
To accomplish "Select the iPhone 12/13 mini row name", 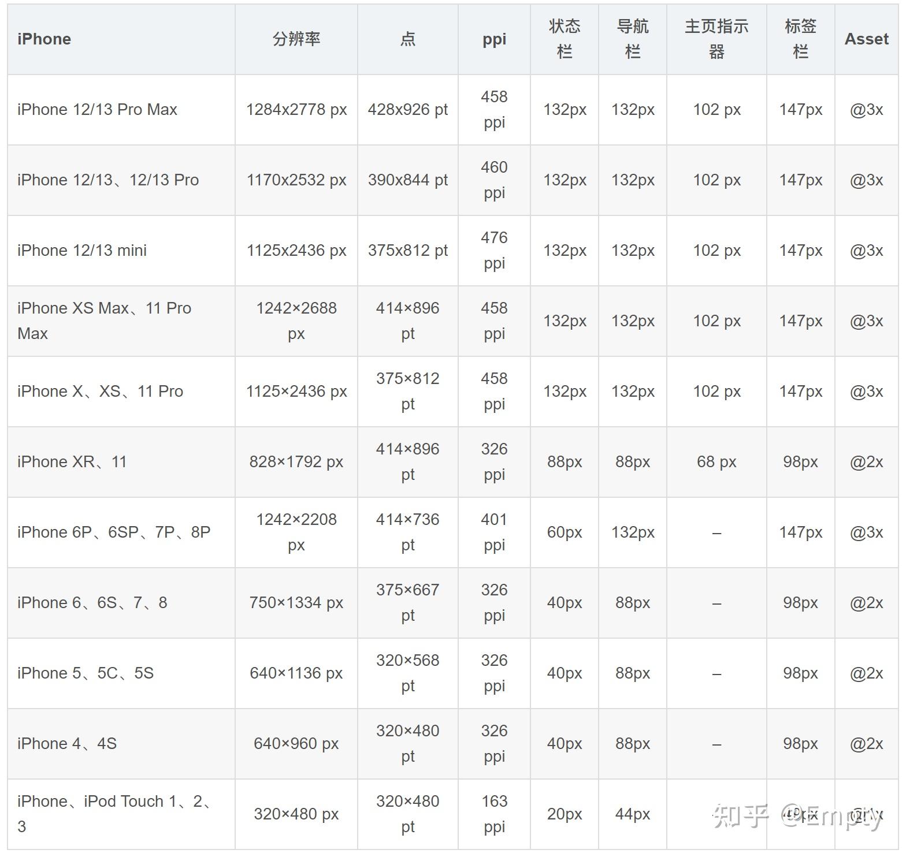I will point(82,251).
